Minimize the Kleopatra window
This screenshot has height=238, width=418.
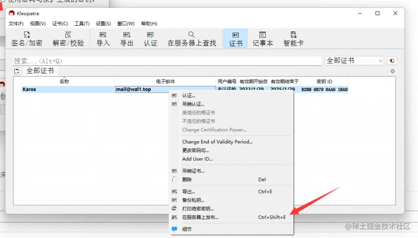click(360, 13)
